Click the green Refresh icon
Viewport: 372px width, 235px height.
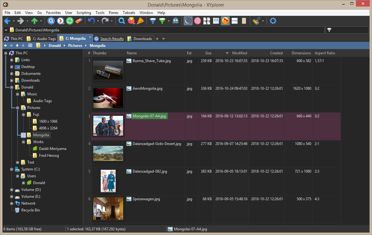coord(70,21)
